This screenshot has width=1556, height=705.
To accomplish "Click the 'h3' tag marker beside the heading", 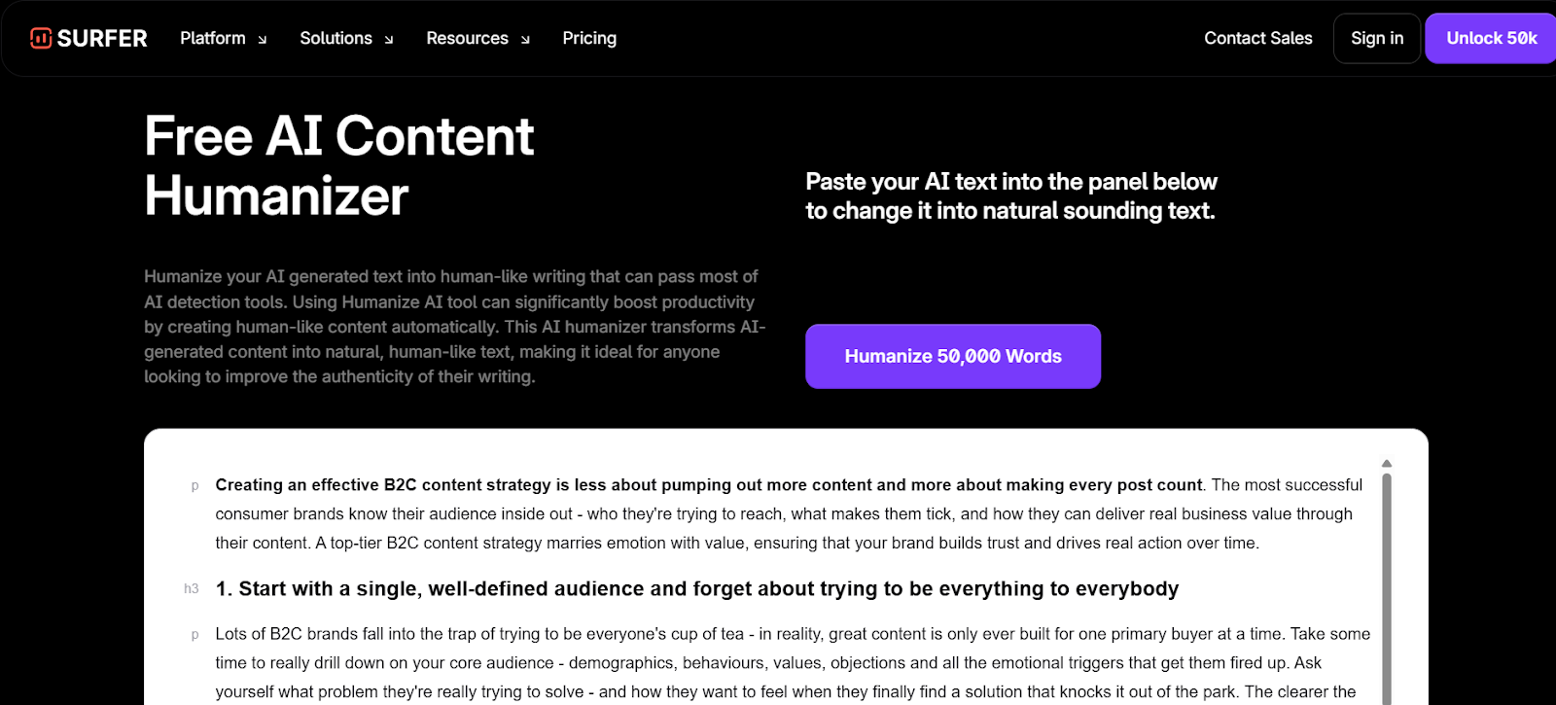I will tap(192, 588).
